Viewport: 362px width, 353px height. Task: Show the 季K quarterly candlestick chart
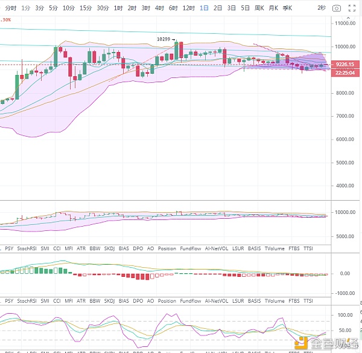[x=287, y=8]
